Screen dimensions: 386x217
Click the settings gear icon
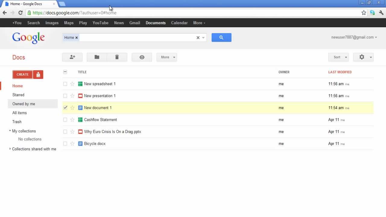coord(362,57)
